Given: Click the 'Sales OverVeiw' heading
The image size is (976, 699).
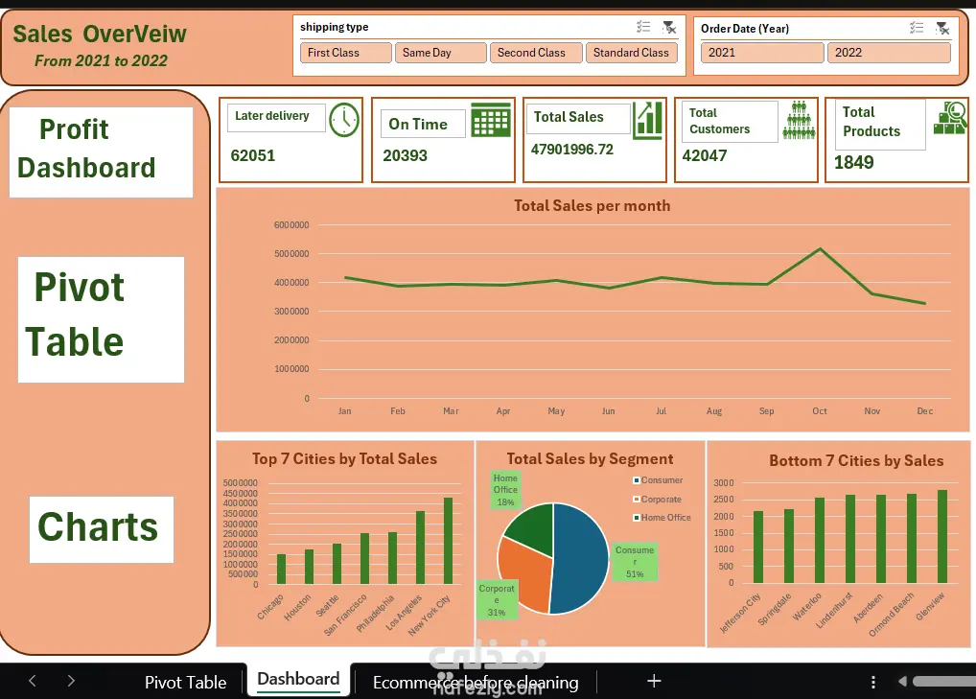Looking at the screenshot, I should pyautogui.click(x=100, y=35).
